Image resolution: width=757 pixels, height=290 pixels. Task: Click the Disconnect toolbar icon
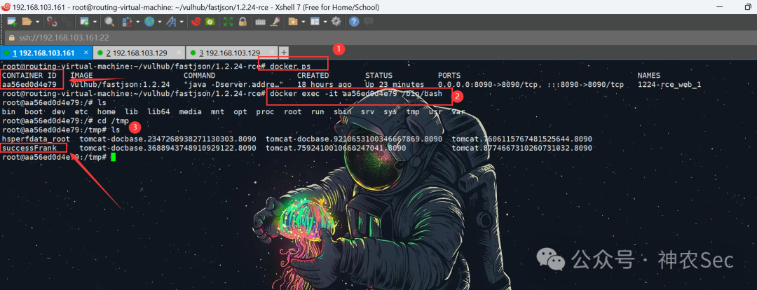point(52,22)
